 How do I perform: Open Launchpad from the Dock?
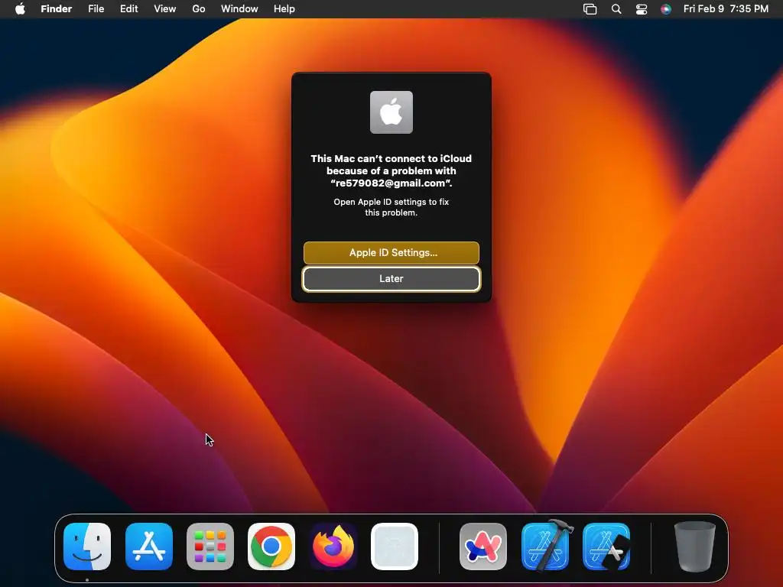tap(210, 546)
